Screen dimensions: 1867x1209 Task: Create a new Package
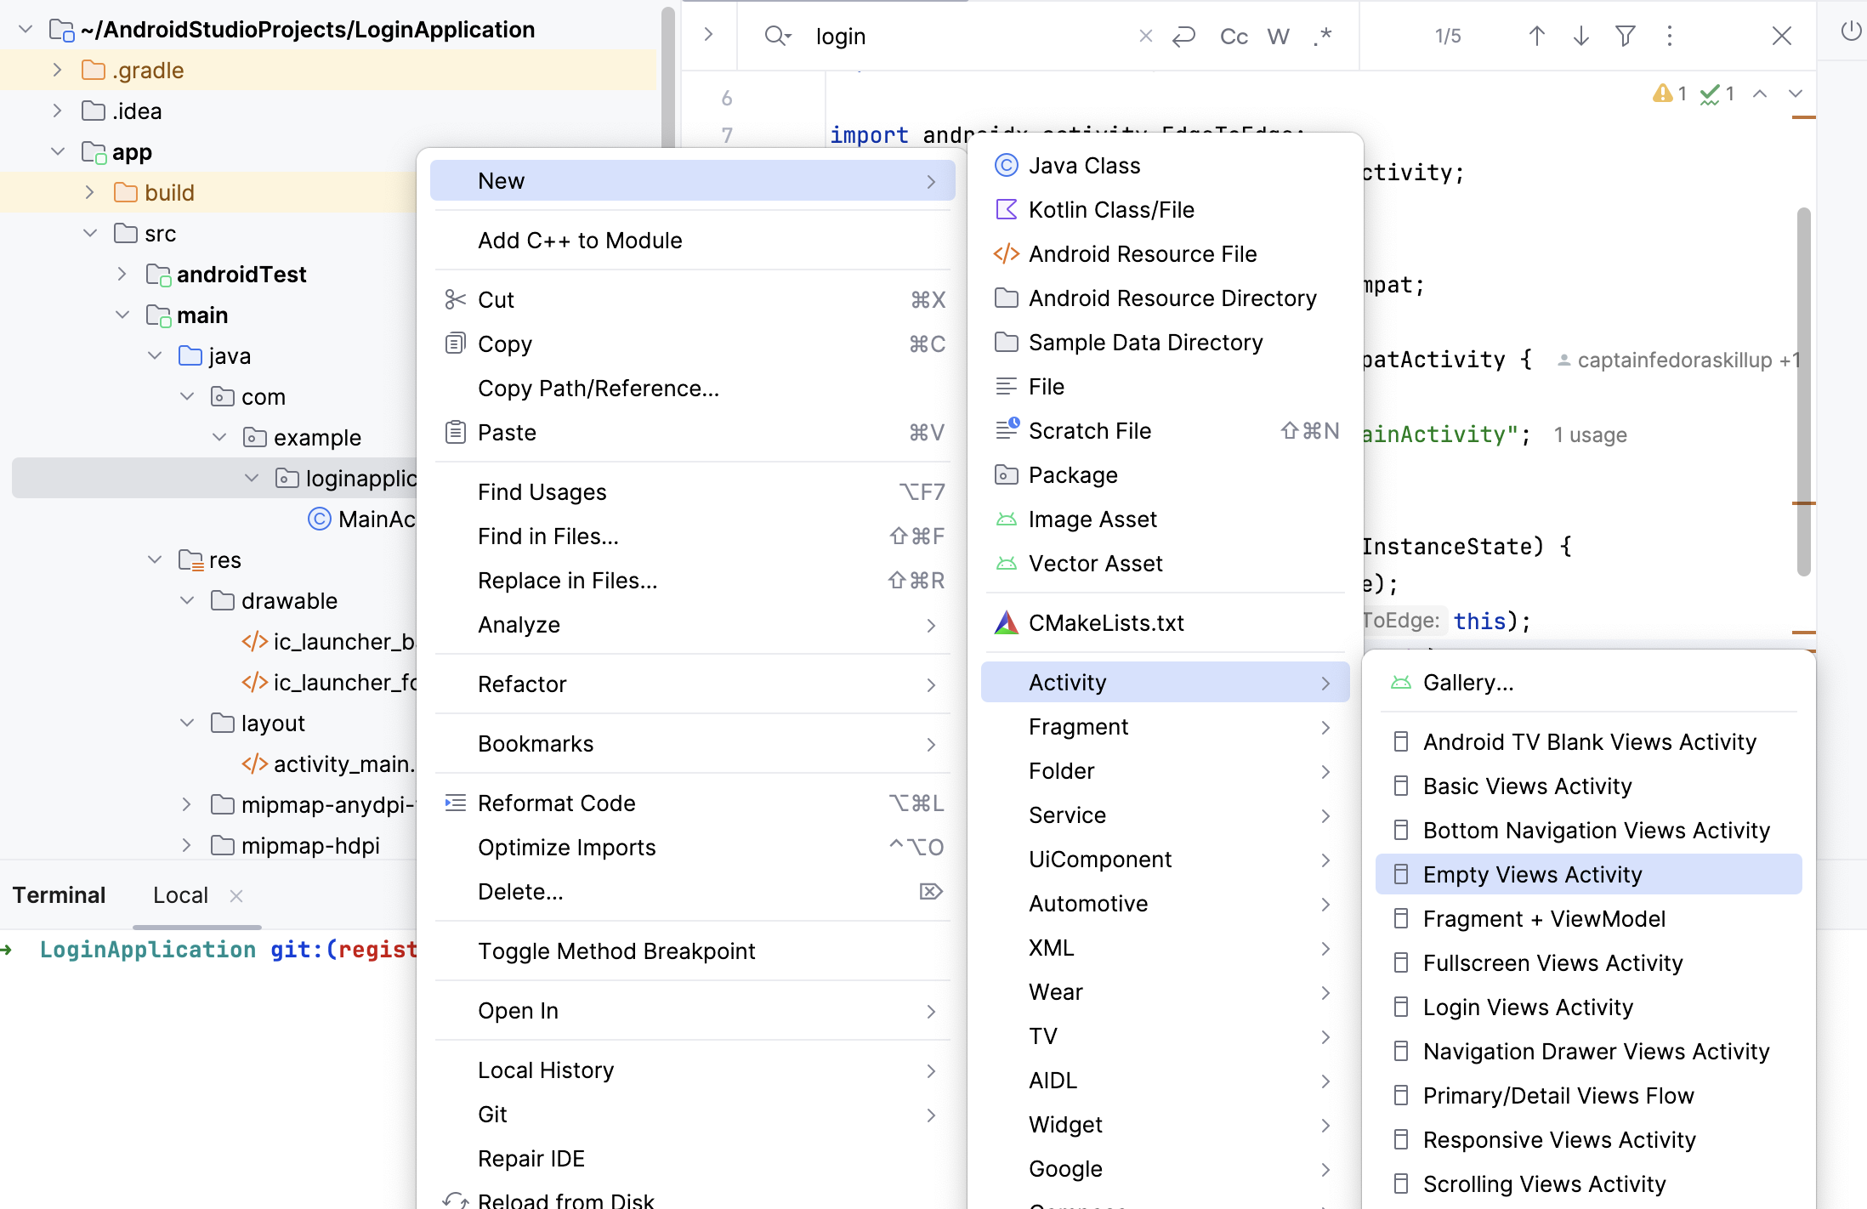1166,474
